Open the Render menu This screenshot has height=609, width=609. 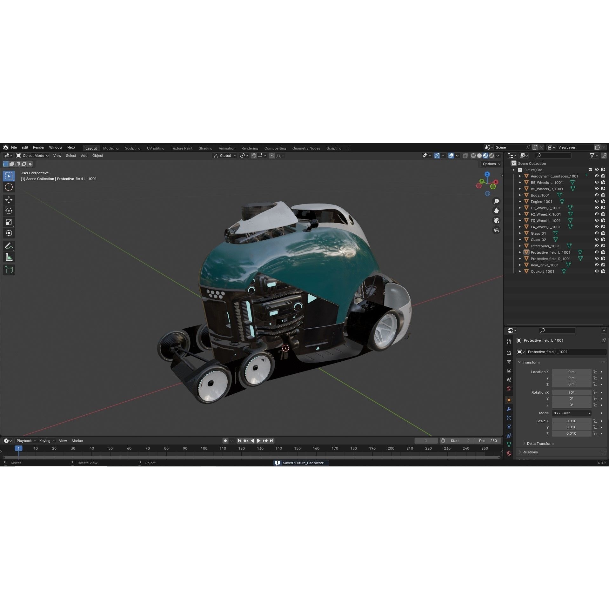(38, 147)
